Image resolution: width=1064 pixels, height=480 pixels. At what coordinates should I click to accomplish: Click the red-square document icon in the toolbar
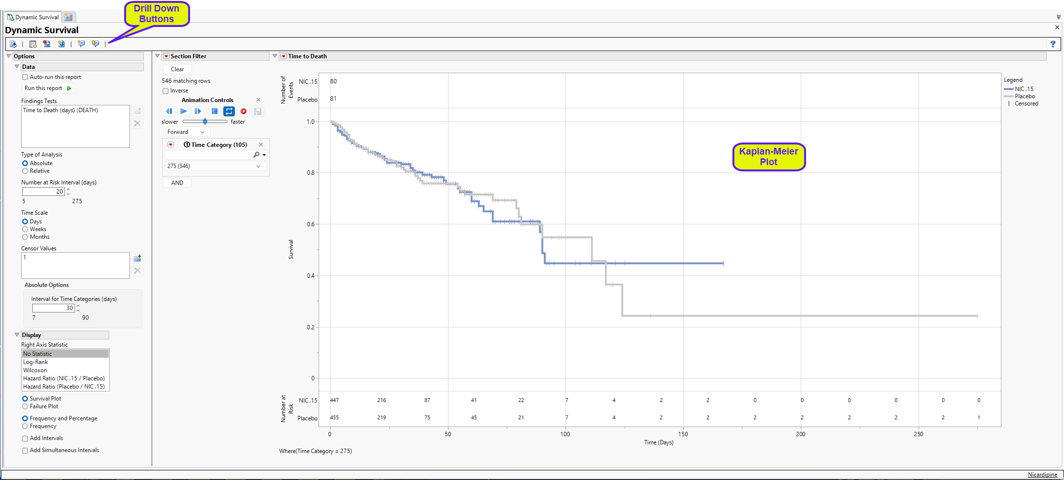(x=47, y=44)
